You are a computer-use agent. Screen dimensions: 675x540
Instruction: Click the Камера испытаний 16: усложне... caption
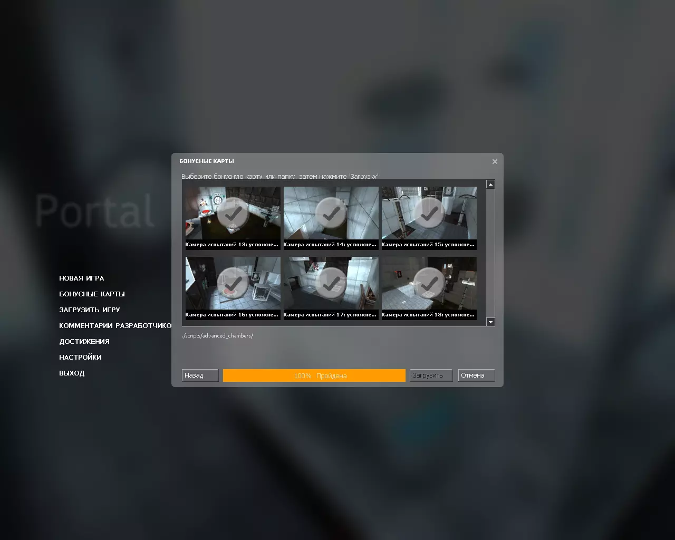coord(232,315)
